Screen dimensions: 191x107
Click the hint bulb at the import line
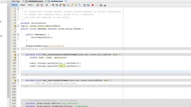pos(15,26)
